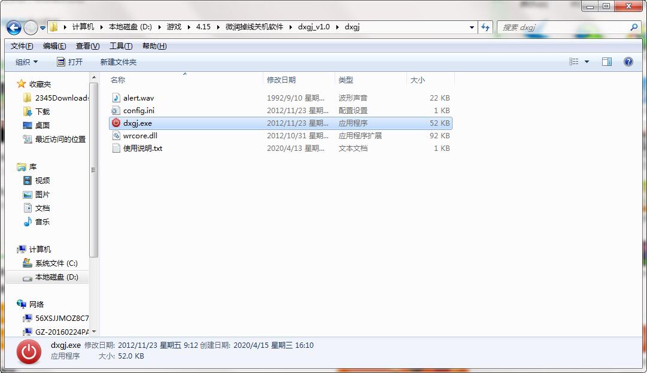Toggle the preview pane
This screenshot has width=647, height=373.
(x=606, y=61)
